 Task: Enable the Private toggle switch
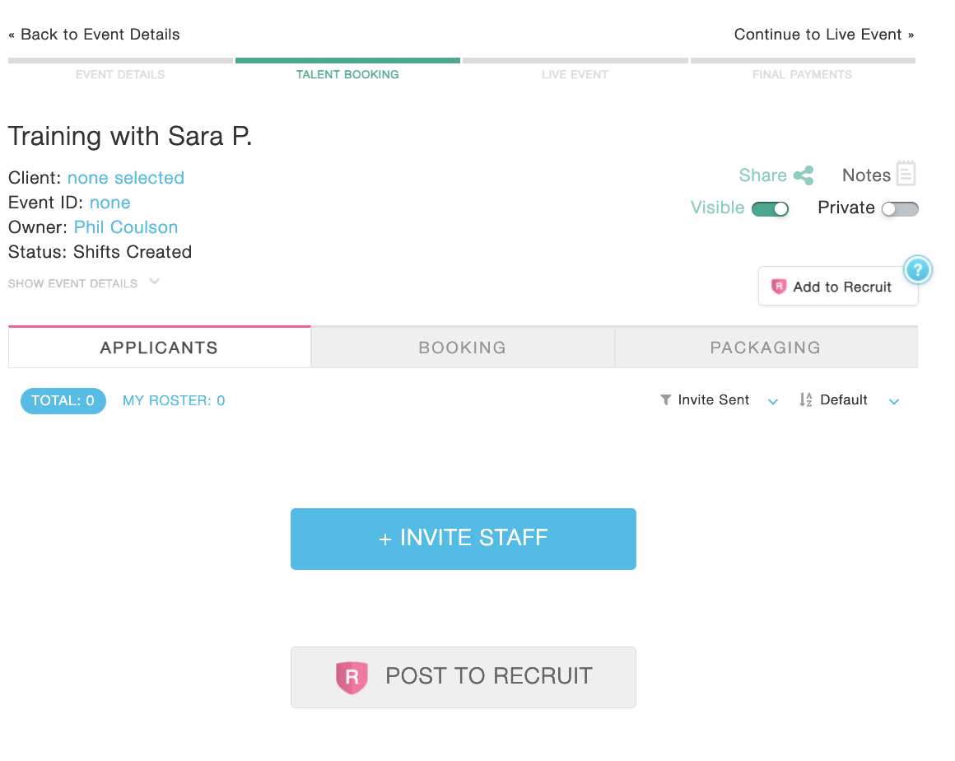(899, 209)
